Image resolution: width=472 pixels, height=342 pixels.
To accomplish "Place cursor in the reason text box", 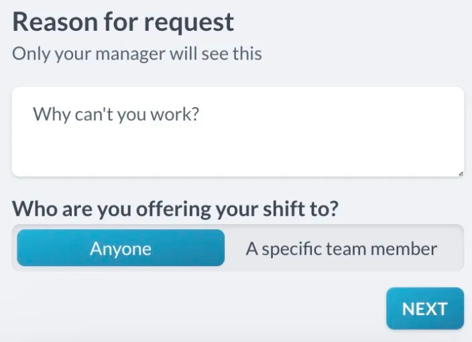I will [x=237, y=131].
